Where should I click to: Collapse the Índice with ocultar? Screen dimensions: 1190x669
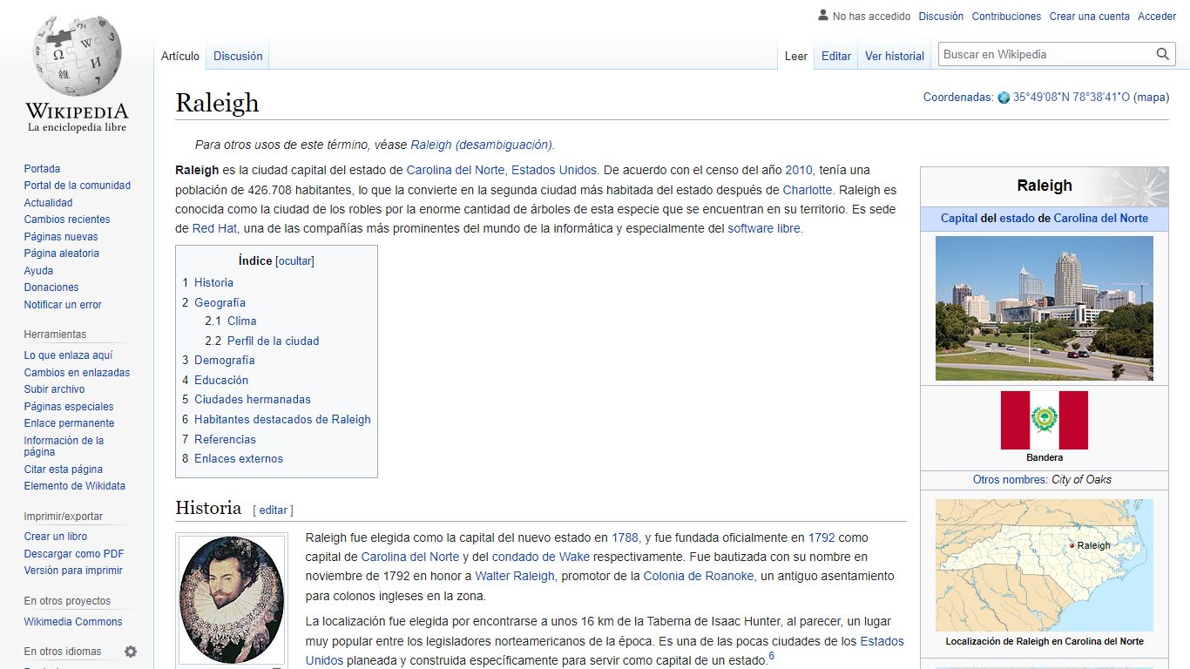click(x=295, y=260)
